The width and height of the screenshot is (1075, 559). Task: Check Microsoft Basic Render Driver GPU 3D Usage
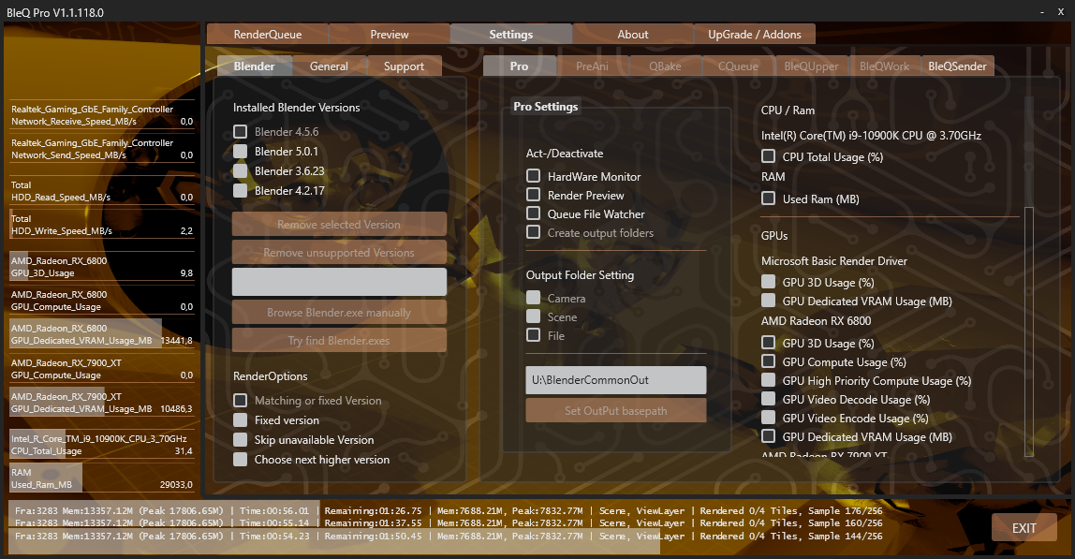[769, 282]
